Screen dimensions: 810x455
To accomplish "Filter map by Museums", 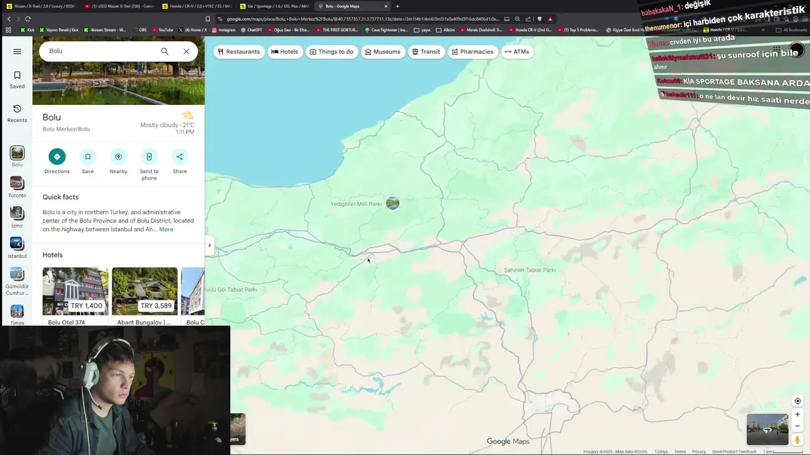I will [x=382, y=52].
